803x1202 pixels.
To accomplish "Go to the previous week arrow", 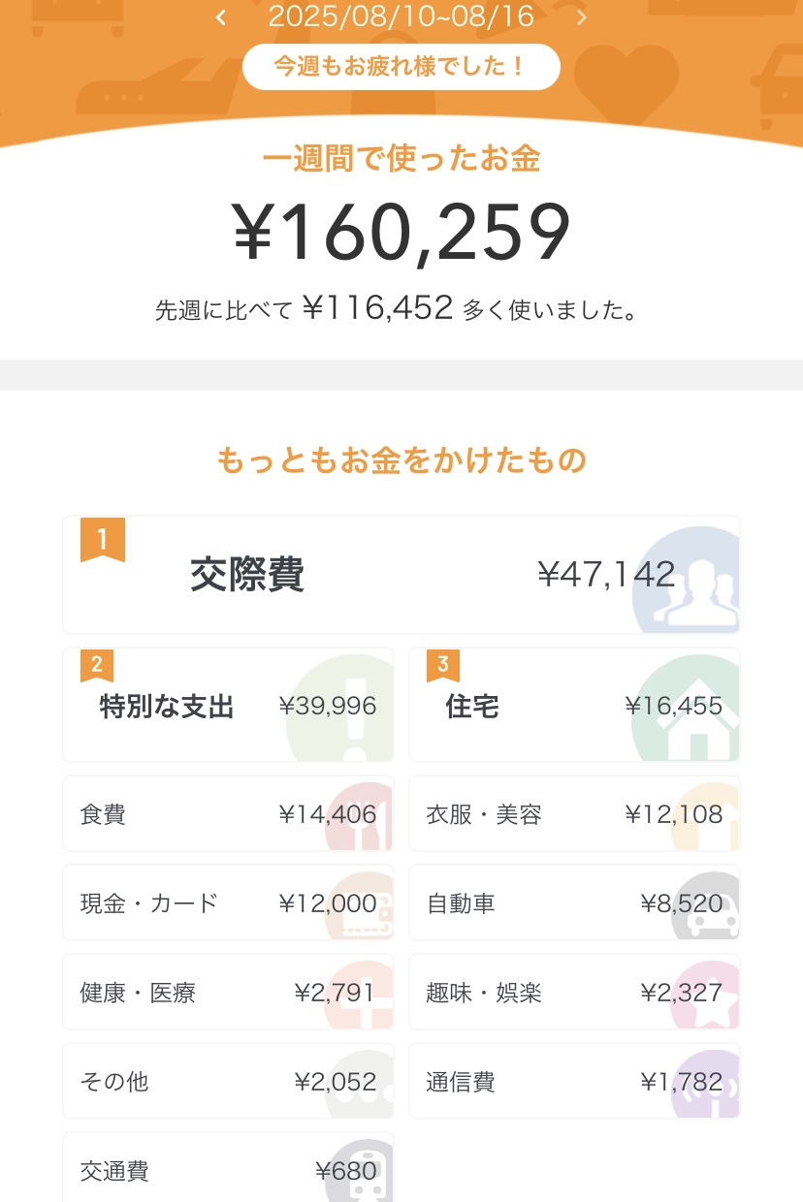I will (221, 17).
